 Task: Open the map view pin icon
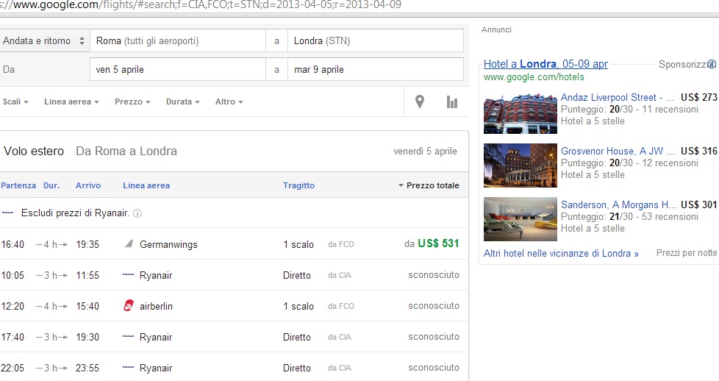pyautogui.click(x=419, y=102)
